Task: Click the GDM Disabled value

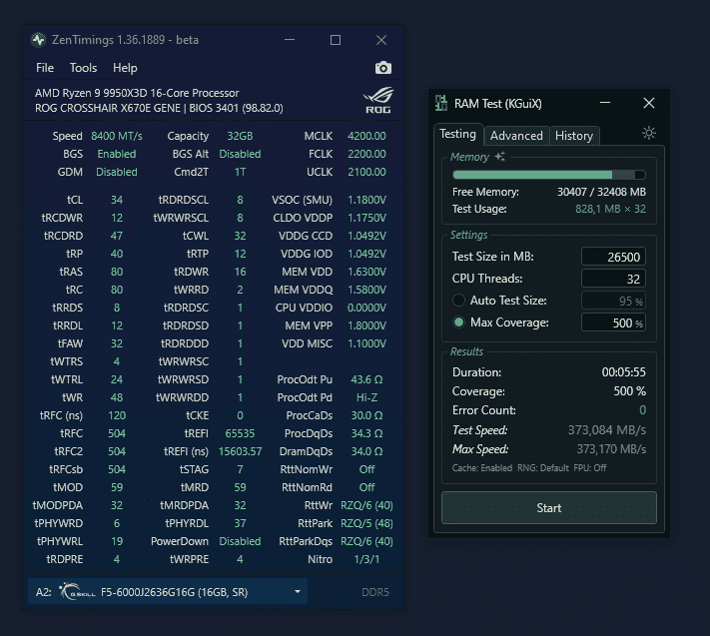Action: 117,172
